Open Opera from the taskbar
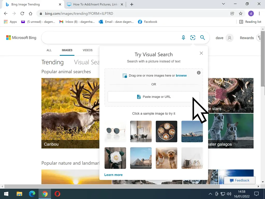The height and width of the screenshot is (199, 265). tap(57, 194)
